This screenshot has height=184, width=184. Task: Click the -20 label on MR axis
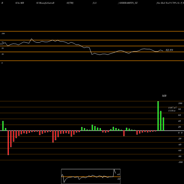(x=180, y=139)
